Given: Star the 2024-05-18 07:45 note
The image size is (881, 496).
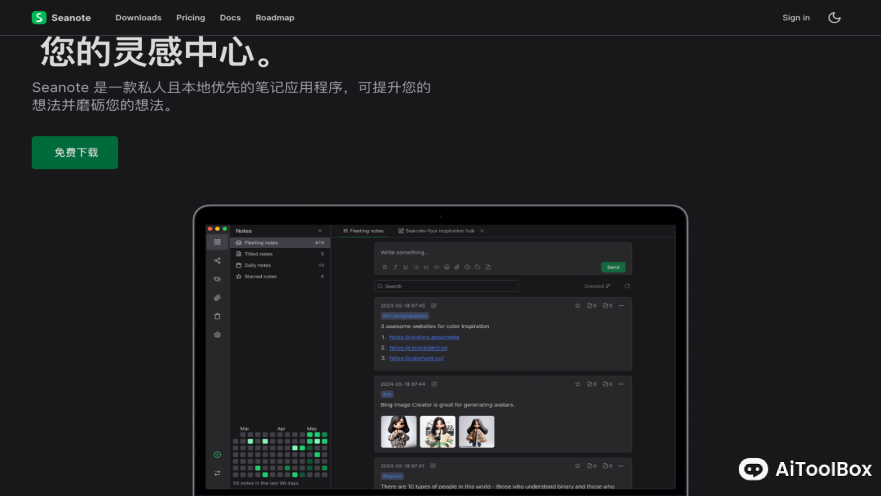Looking at the screenshot, I should point(578,305).
